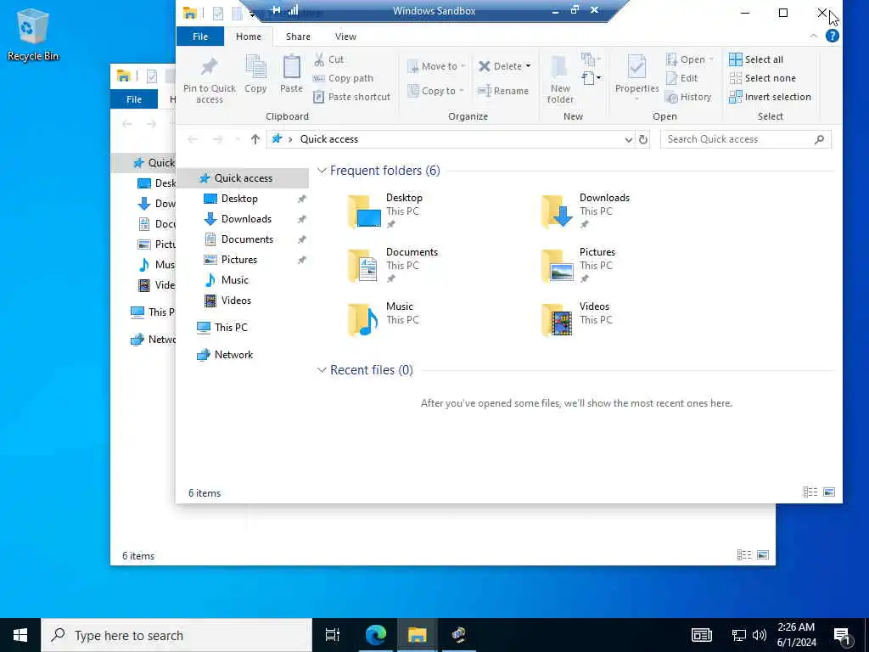
Task: Click Select all in ribbon
Action: click(756, 59)
